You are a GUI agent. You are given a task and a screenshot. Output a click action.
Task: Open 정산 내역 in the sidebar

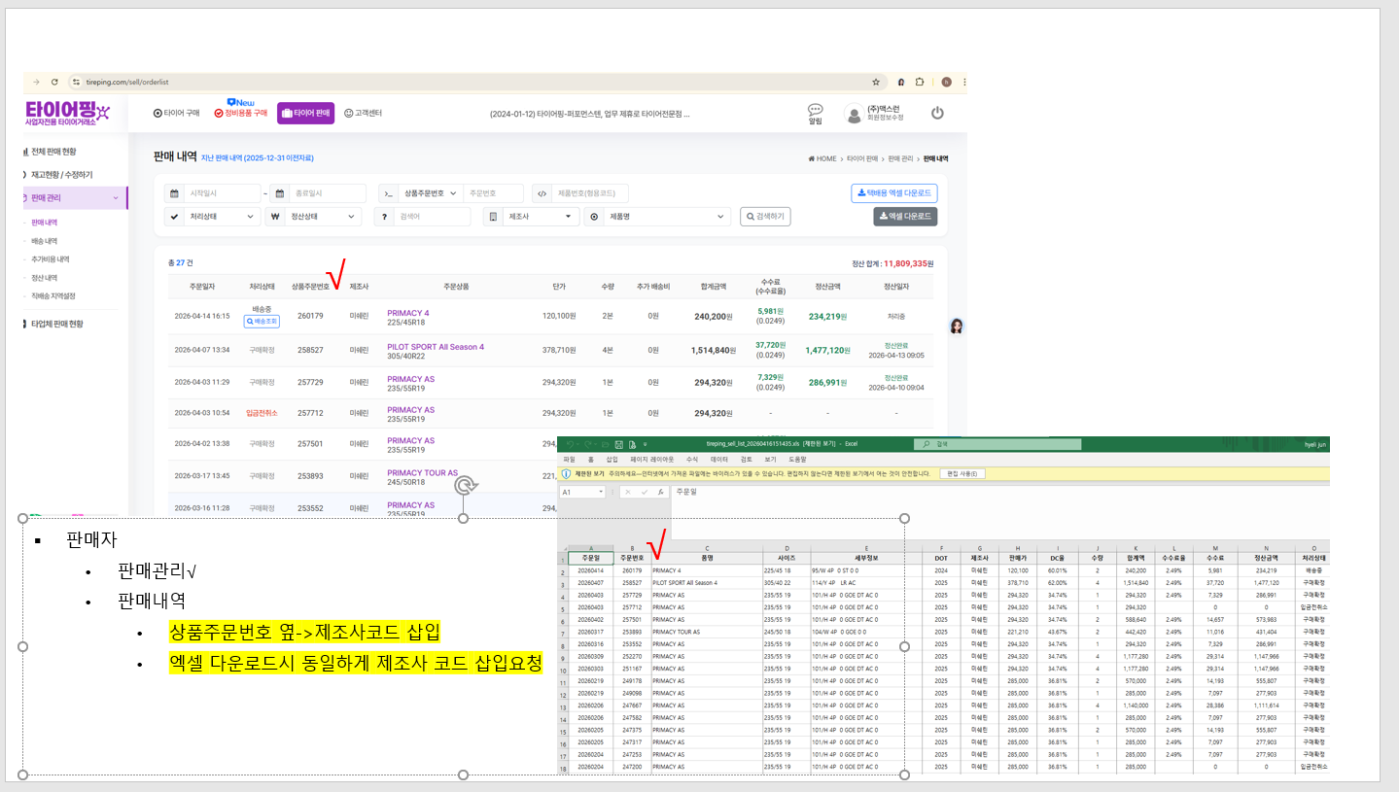click(44, 278)
